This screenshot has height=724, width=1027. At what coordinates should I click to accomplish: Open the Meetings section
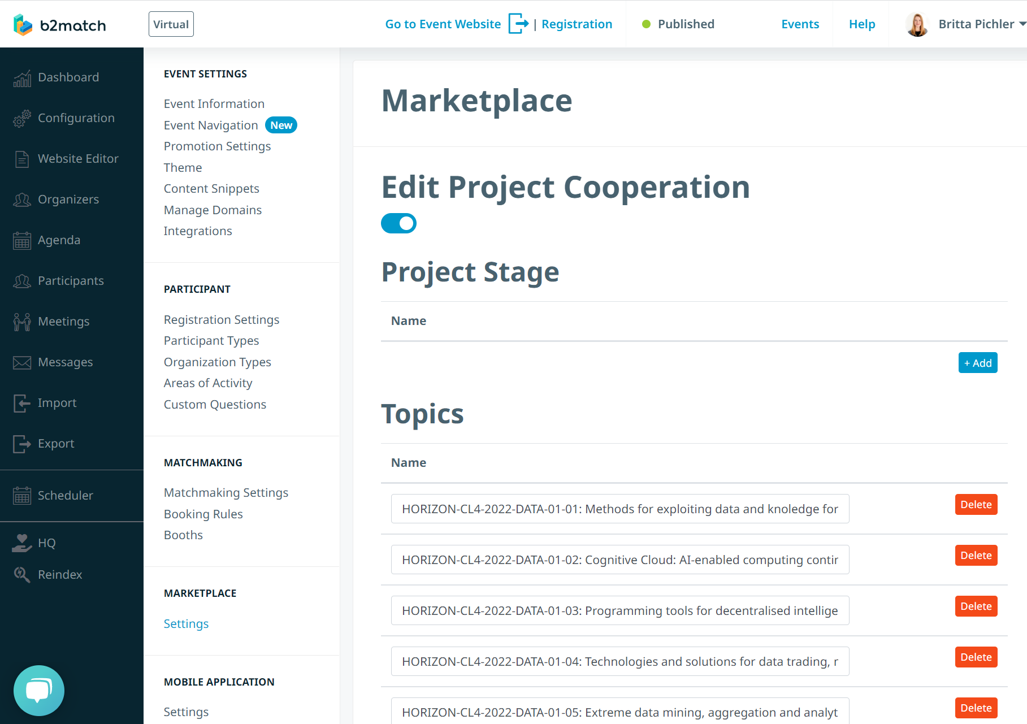(63, 322)
